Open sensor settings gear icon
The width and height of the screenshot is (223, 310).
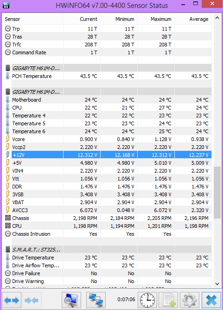pos(190,300)
